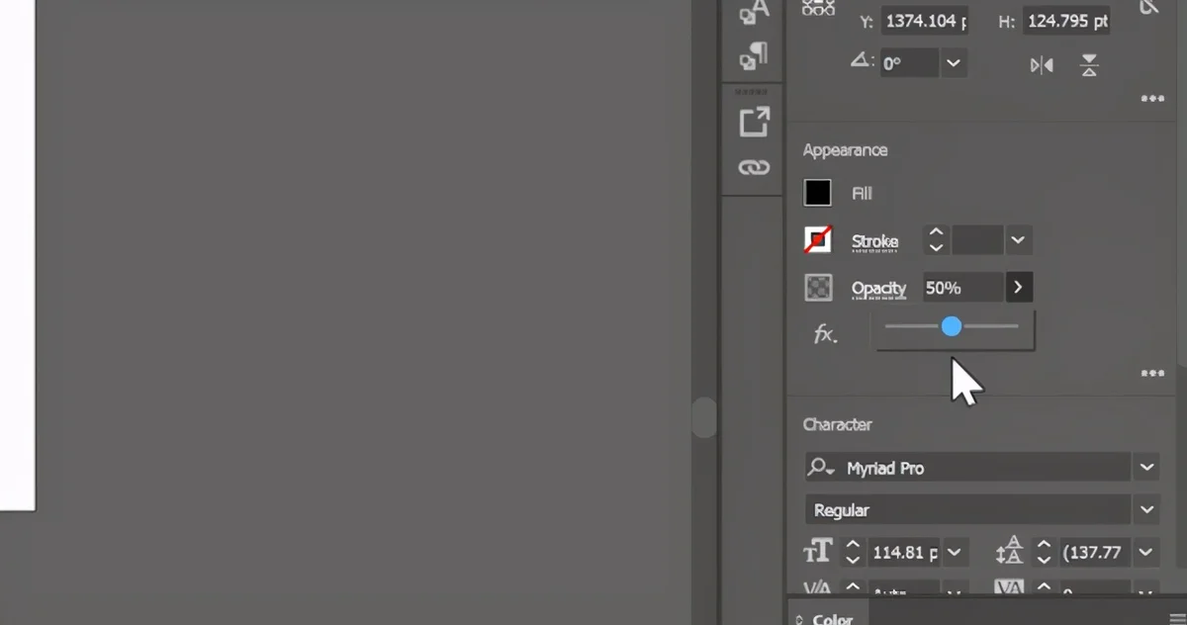
Task: Click the leading icon
Action: coord(1010,552)
